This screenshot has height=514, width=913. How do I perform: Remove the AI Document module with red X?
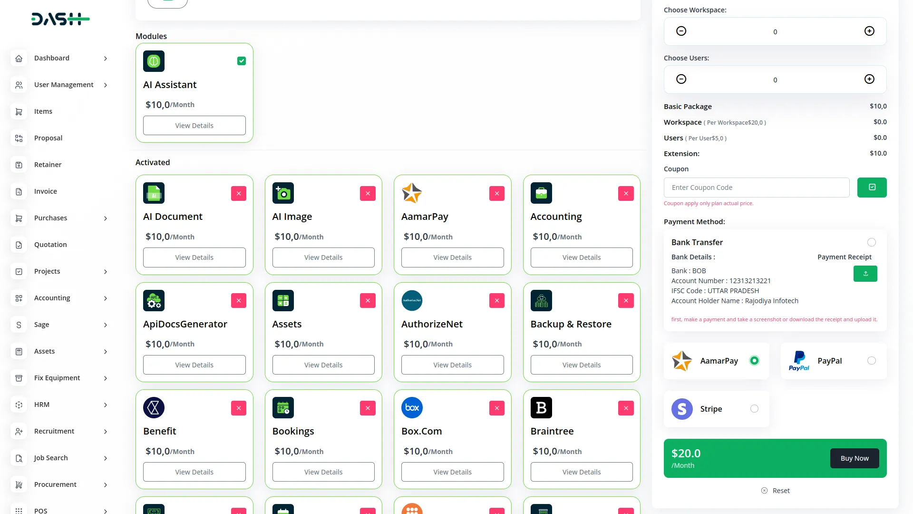coord(239,193)
